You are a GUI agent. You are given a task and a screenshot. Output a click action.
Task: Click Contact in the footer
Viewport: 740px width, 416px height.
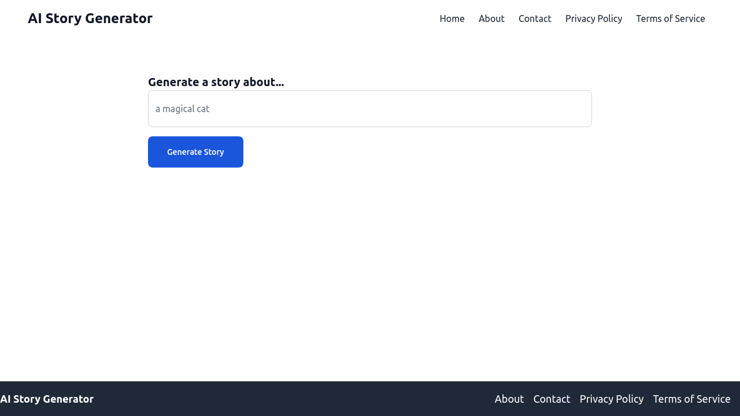pyautogui.click(x=552, y=399)
